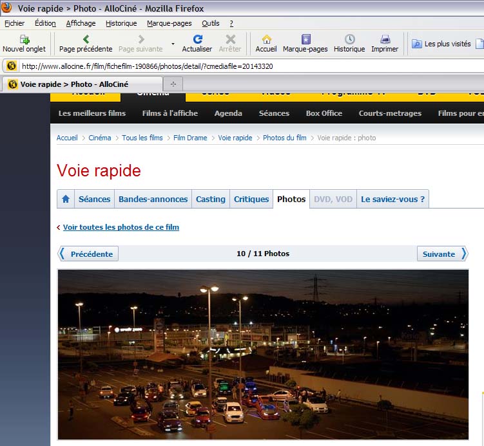
Task: Click the DVD, VOD tab
Action: [x=333, y=199]
